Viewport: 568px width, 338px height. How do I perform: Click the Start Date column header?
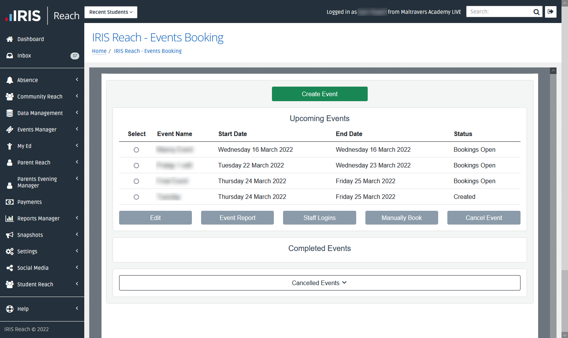pos(232,134)
